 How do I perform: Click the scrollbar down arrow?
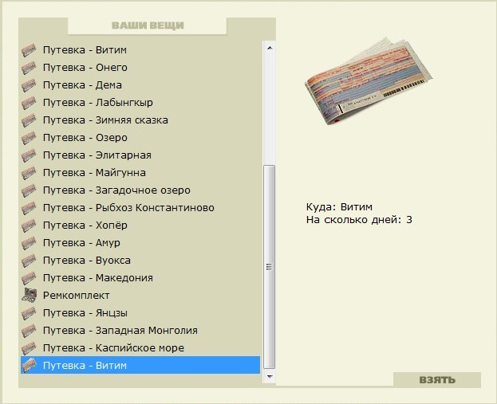click(x=270, y=377)
